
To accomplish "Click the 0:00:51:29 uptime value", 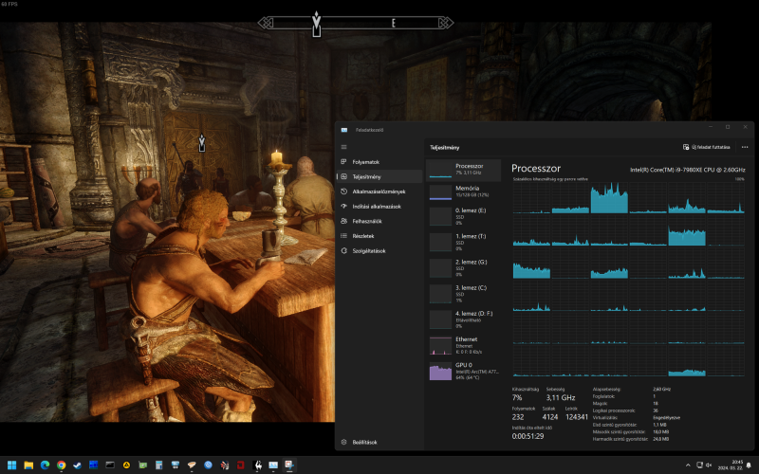I will point(528,436).
